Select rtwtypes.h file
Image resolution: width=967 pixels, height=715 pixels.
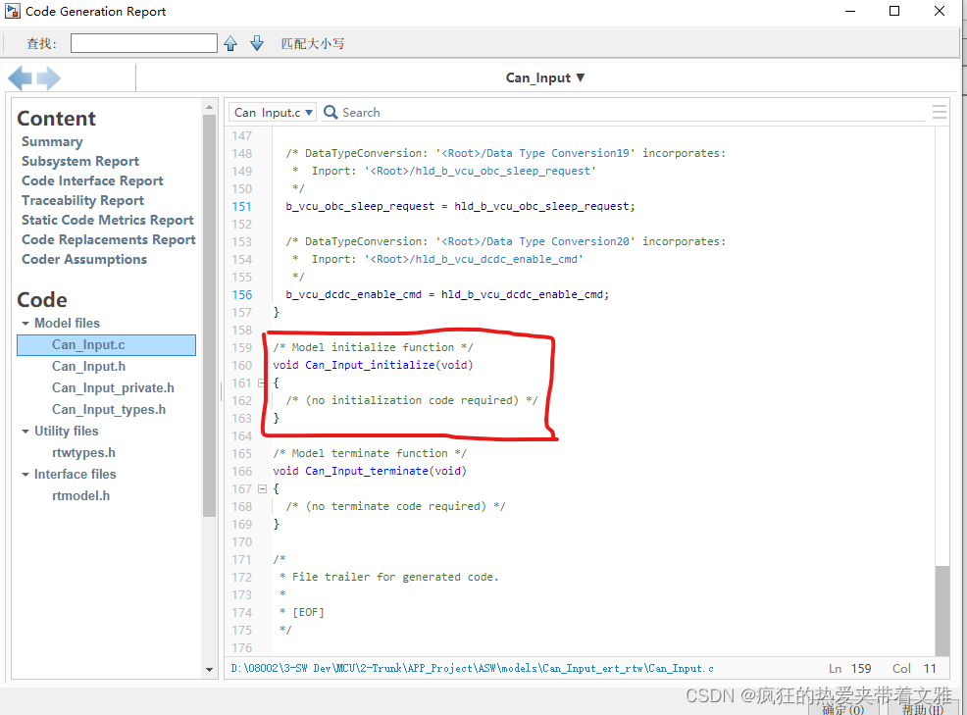[84, 453]
